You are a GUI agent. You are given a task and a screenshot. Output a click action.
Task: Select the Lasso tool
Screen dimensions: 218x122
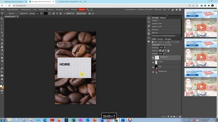pos(2,26)
